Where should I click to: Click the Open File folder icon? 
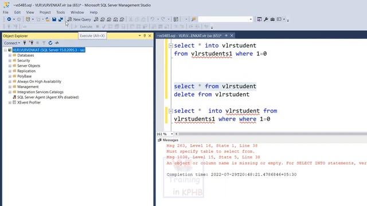pos(48,19)
